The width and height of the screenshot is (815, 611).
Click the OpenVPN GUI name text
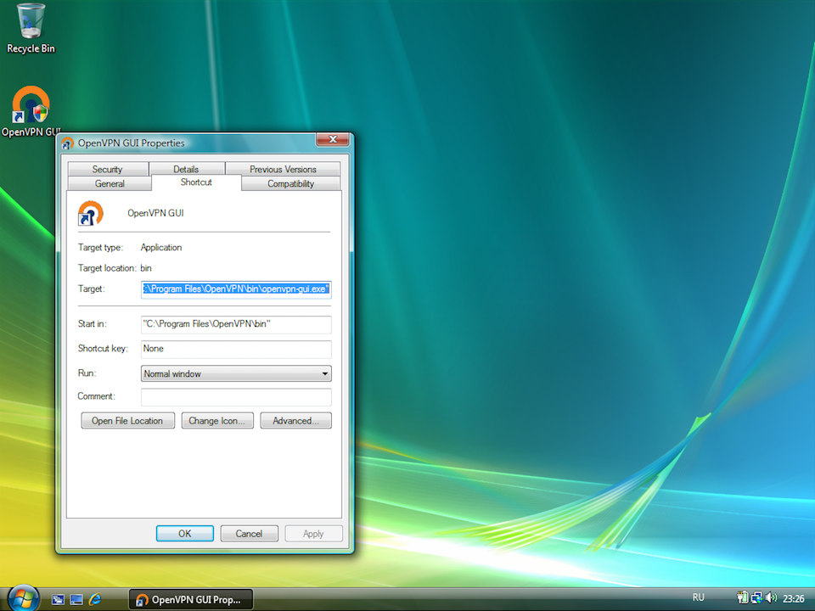pyautogui.click(x=155, y=213)
